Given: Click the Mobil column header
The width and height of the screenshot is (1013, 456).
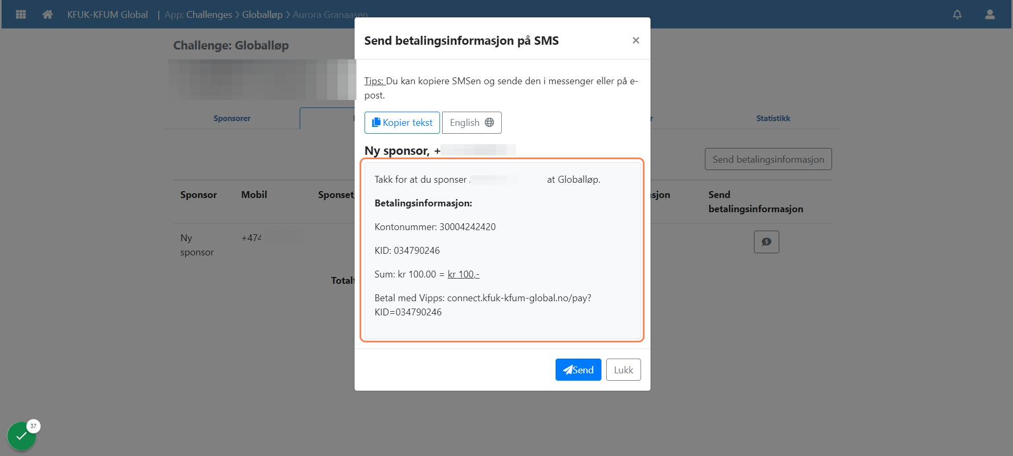Looking at the screenshot, I should [x=254, y=195].
